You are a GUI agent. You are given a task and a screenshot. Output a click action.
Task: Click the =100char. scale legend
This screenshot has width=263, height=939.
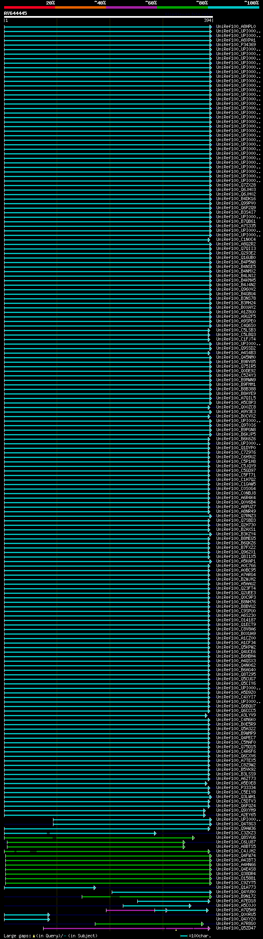click(196, 936)
